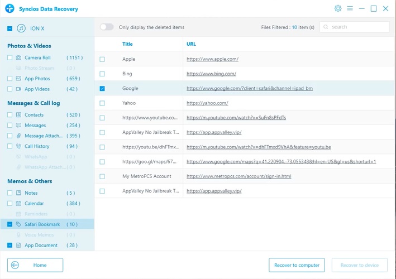Viewport: 396px width, 279px height.
Task: Click the Home button
Action: click(35, 265)
